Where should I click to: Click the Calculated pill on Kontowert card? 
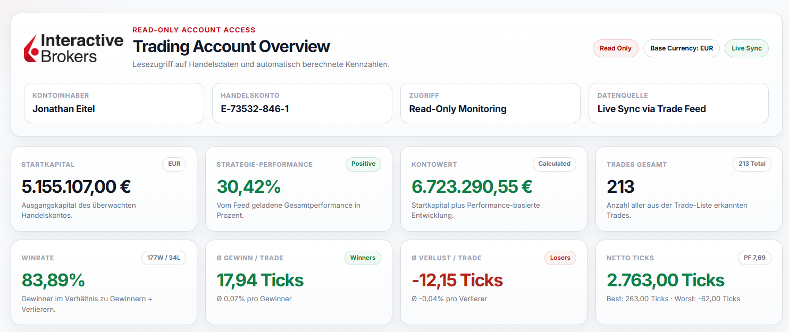coord(554,164)
